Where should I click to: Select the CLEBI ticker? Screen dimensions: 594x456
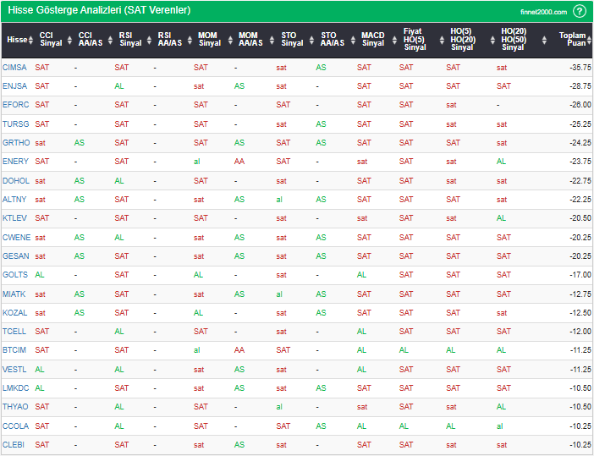click(x=14, y=445)
